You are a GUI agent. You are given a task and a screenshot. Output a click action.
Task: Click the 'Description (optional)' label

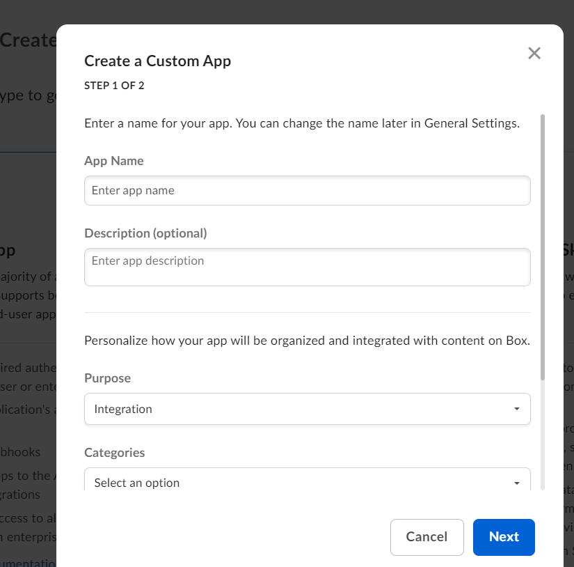click(145, 233)
